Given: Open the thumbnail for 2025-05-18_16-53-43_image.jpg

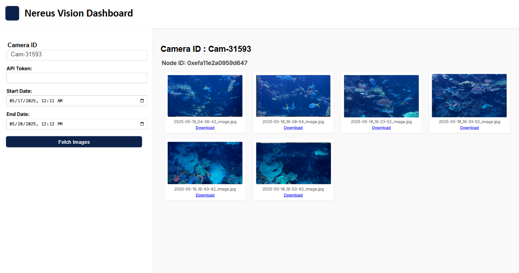Looking at the screenshot, I should tap(293, 163).
